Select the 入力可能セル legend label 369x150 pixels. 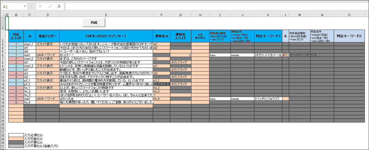[x=33, y=139]
